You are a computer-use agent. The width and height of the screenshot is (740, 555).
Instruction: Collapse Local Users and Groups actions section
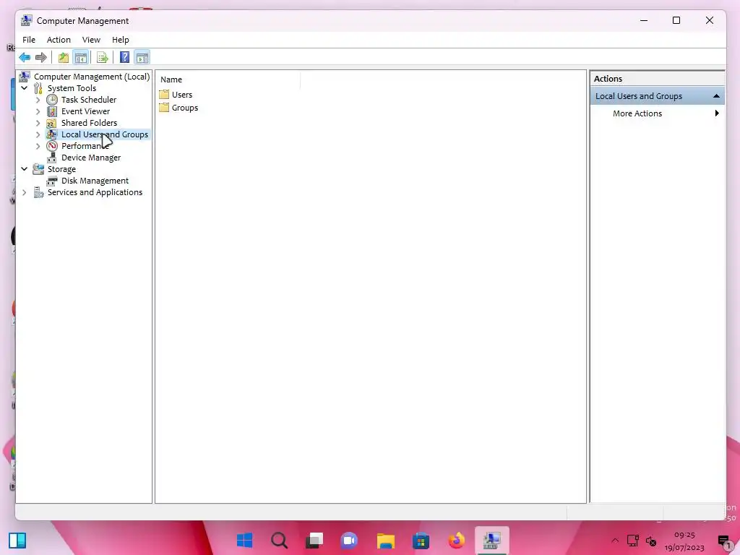pos(716,96)
